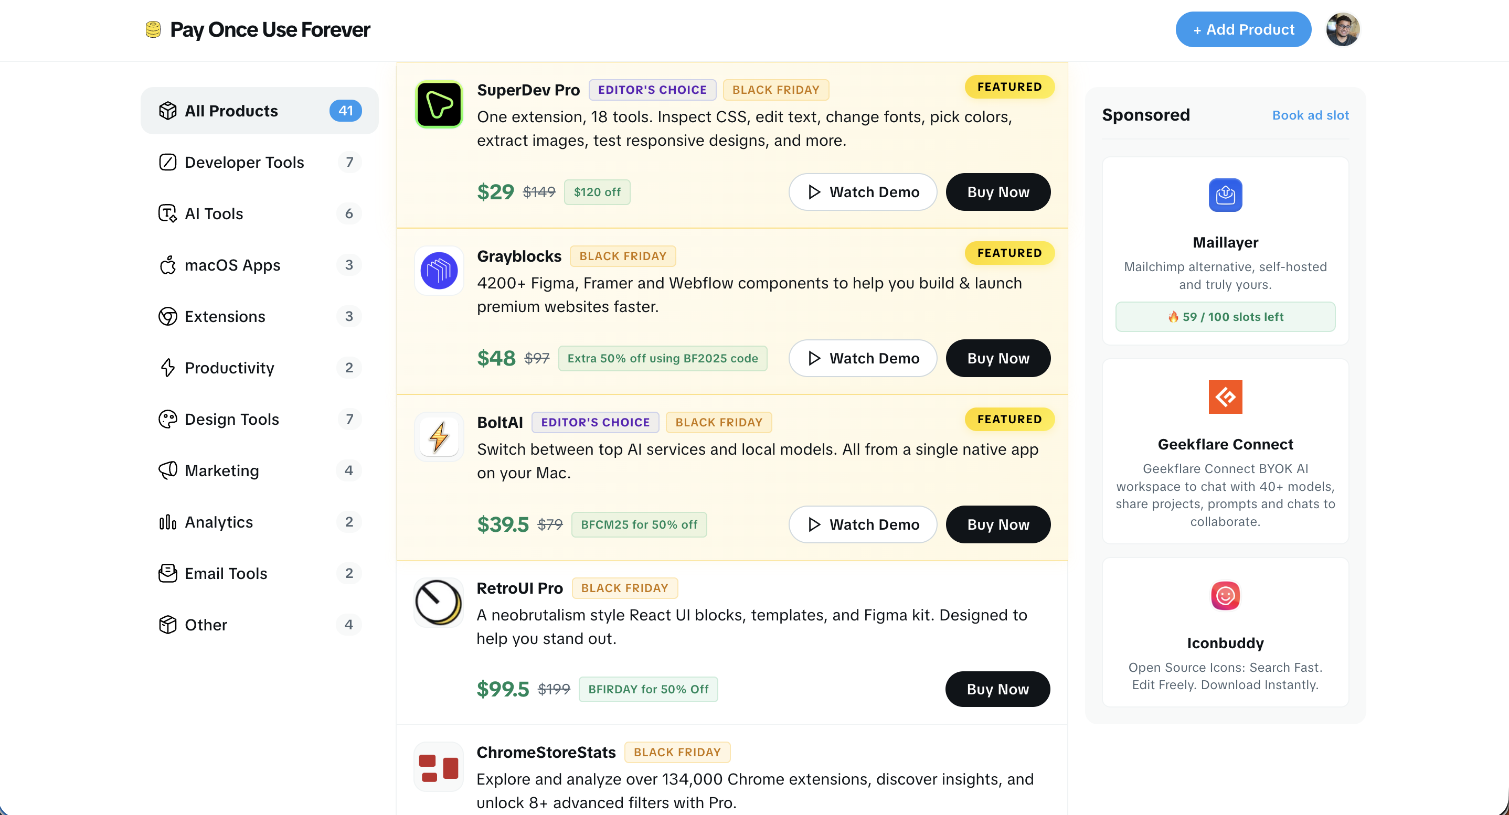
Task: Play the Watch Demo for Grayblocks
Action: point(862,358)
